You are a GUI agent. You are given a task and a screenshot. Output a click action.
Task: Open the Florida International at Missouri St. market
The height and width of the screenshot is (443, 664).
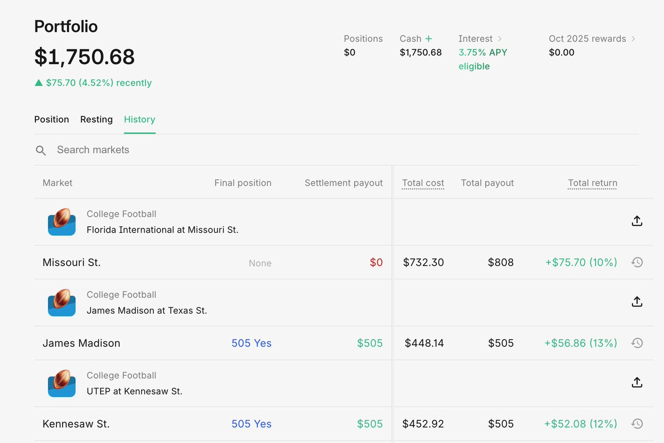pyautogui.click(x=163, y=230)
